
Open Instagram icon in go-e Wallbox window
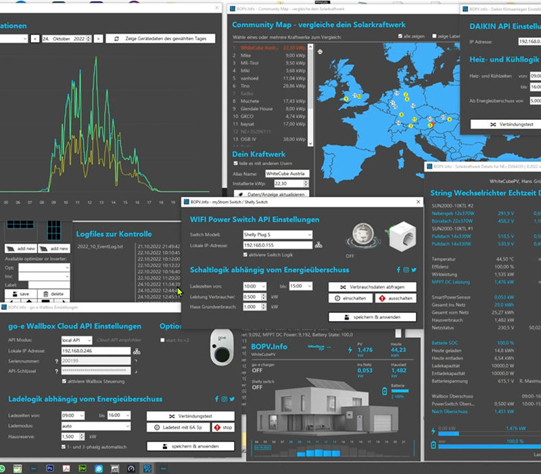225,399
